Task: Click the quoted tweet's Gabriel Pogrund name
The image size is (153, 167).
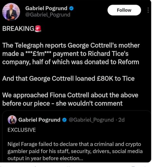Action: point(39,120)
